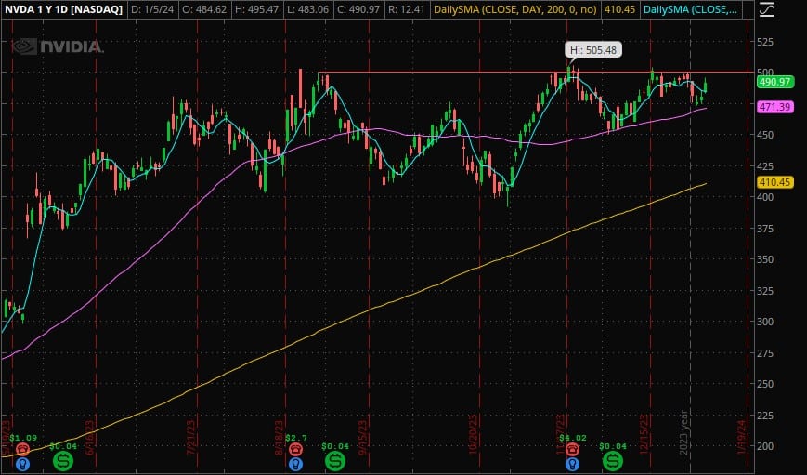Click the C: 490.97 close value in header
Image resolution: width=807 pixels, height=475 pixels.
[x=358, y=9]
